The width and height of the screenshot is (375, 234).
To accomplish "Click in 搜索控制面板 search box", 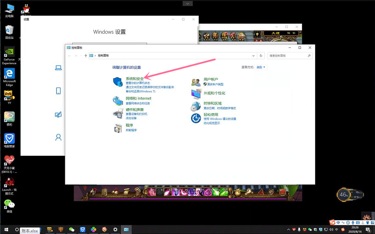I will (290, 56).
